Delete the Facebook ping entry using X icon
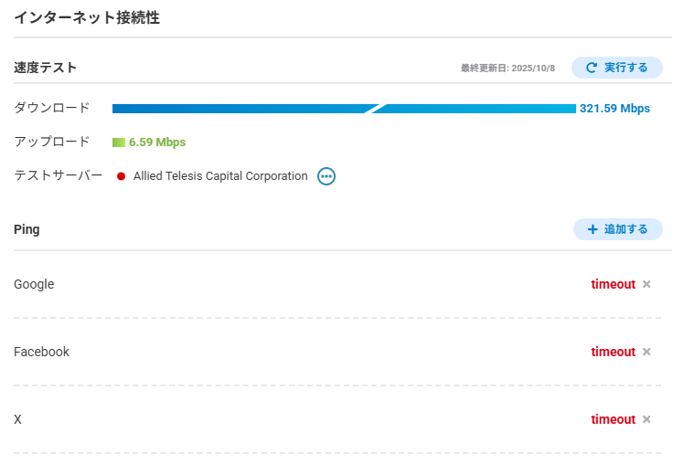This screenshot has height=464, width=684. coord(647,352)
